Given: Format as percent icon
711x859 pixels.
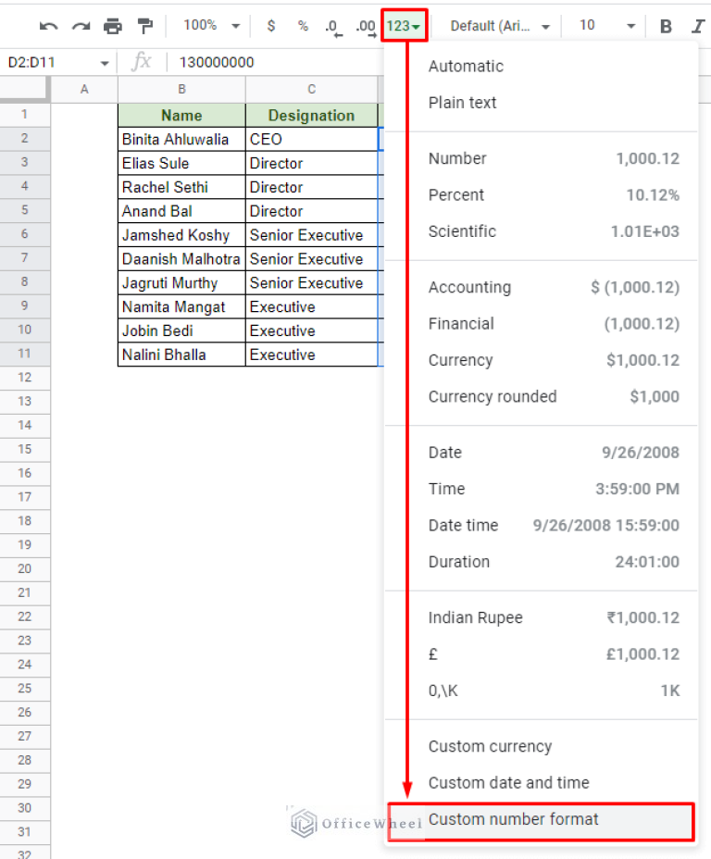Looking at the screenshot, I should click(x=303, y=26).
